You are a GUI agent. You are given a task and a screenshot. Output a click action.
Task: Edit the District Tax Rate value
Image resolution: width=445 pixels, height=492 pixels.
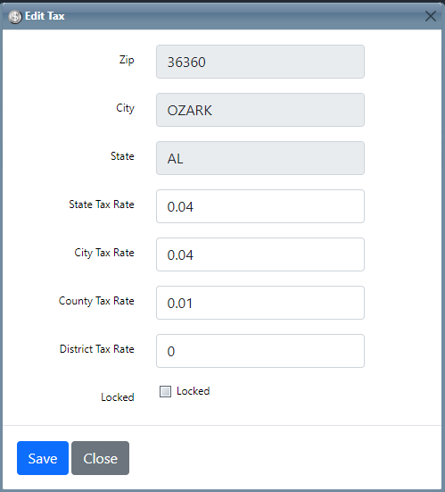(x=260, y=351)
